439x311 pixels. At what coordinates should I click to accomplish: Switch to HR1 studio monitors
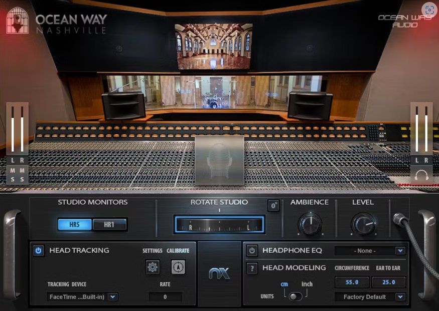point(109,224)
